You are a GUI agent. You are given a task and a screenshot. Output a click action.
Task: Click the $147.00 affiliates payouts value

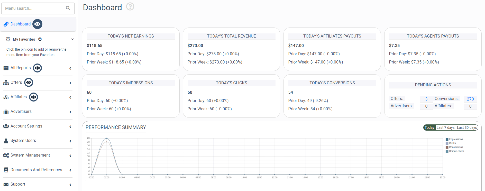(x=296, y=46)
